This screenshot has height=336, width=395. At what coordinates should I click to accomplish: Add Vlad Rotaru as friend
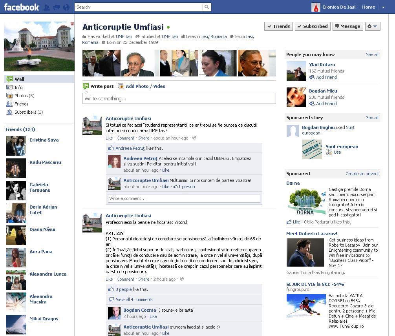click(326, 77)
